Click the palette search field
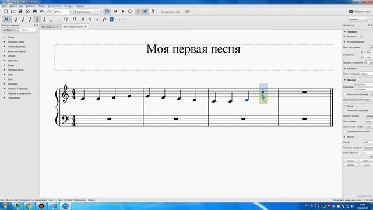373x210 pixels. (29, 30)
